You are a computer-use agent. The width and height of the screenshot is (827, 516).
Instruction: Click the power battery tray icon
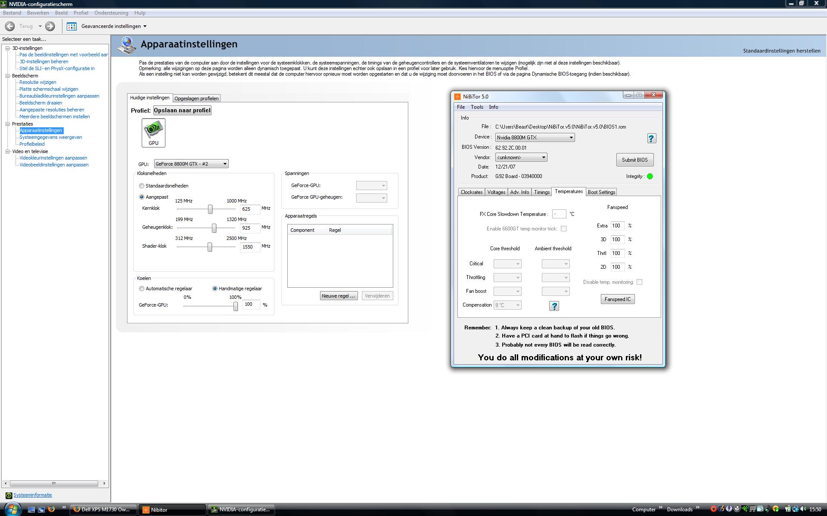pos(787,509)
